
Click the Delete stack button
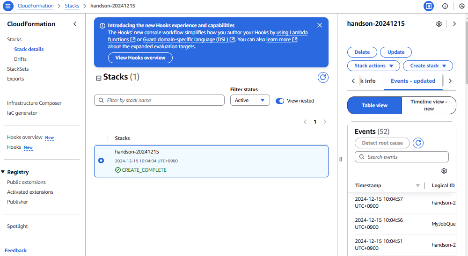tap(362, 52)
